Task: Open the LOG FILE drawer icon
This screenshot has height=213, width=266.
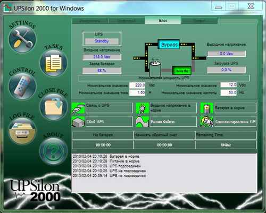Action: [22, 131]
